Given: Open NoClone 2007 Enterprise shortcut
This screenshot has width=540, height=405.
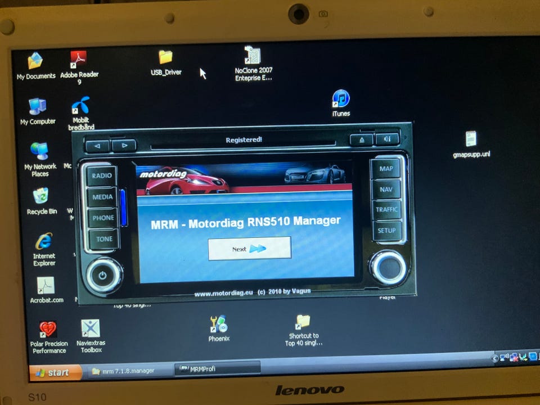Looking at the screenshot, I should coord(253,64).
